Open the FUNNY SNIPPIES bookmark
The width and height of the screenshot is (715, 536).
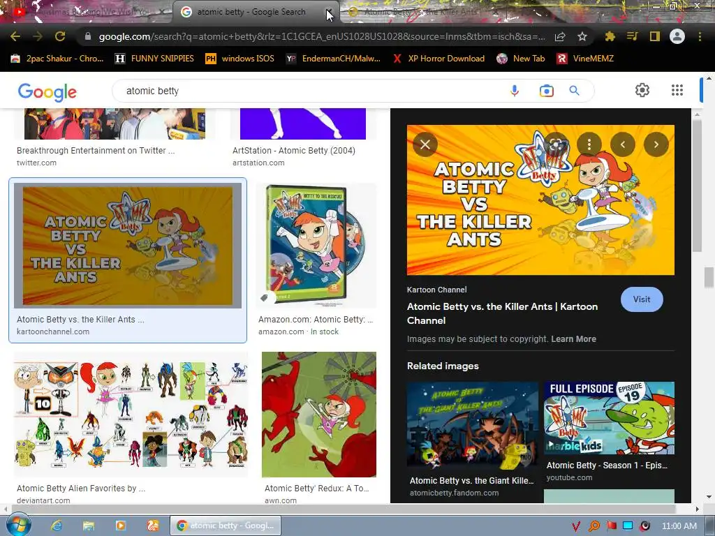(154, 59)
